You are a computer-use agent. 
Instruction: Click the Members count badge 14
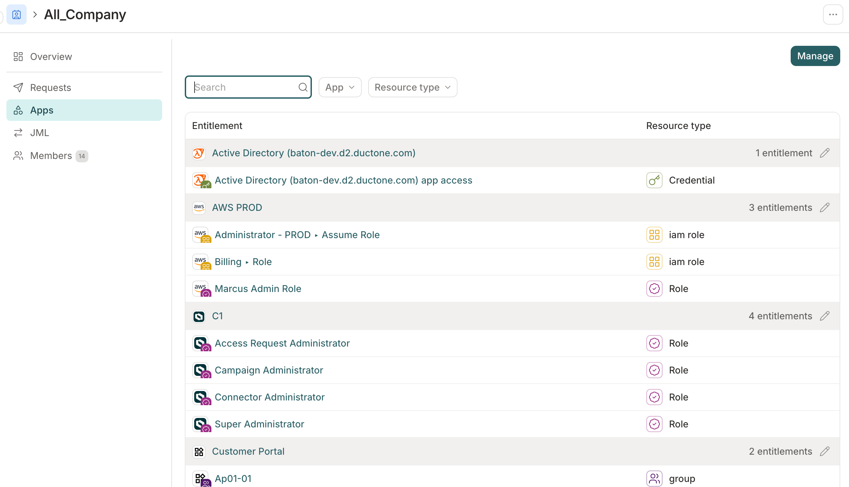pos(82,156)
